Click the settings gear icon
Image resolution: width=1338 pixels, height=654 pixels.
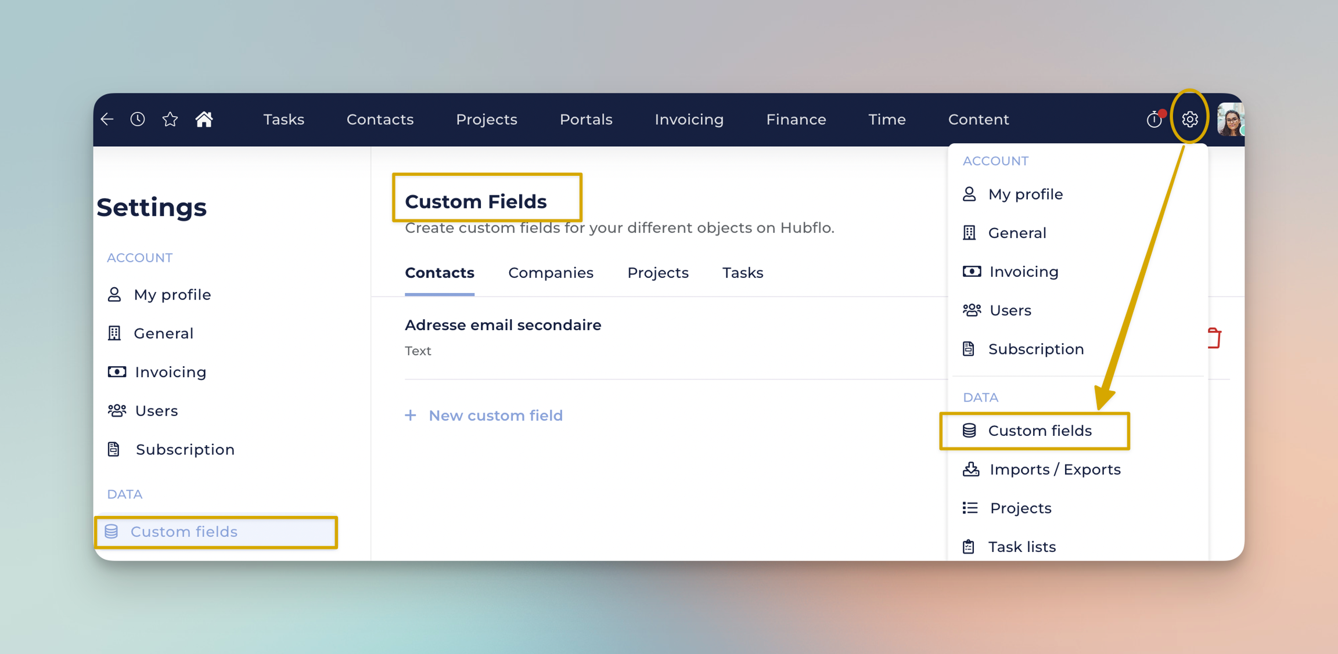1190,120
